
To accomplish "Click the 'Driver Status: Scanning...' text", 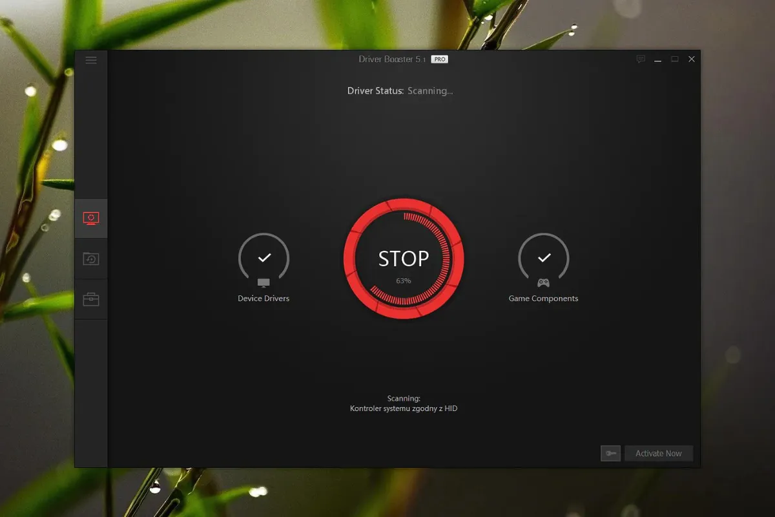I will [x=400, y=91].
